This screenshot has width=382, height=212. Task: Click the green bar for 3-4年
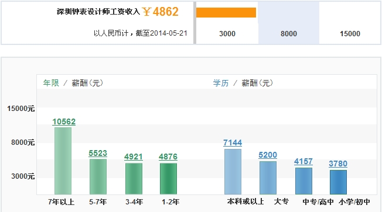pyautogui.click(x=134, y=179)
